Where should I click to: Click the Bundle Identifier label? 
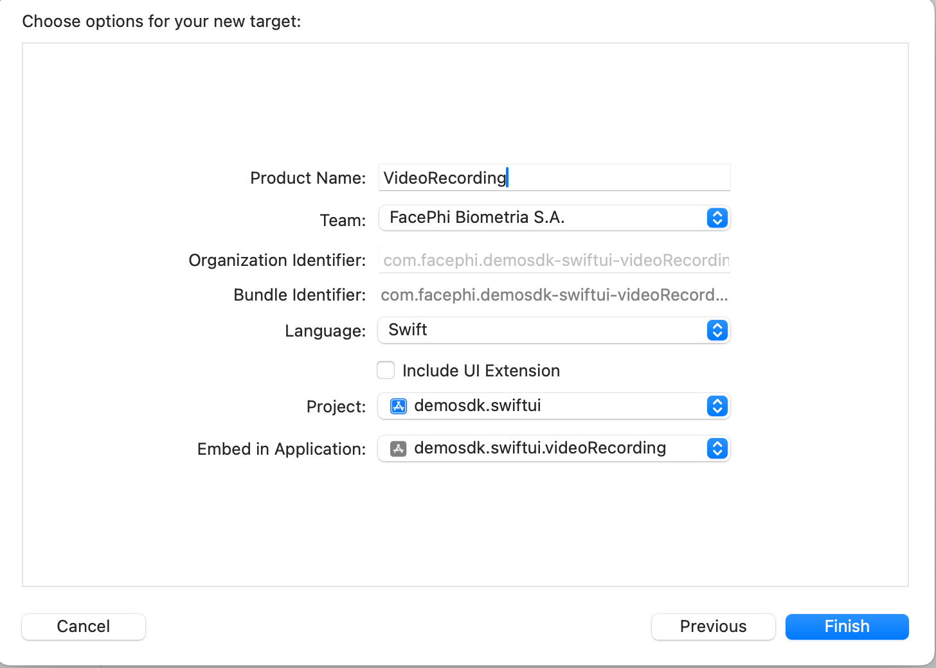tap(300, 295)
